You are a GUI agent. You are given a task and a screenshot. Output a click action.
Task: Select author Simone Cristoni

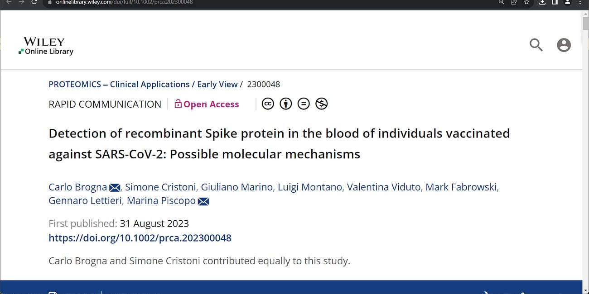pyautogui.click(x=160, y=187)
